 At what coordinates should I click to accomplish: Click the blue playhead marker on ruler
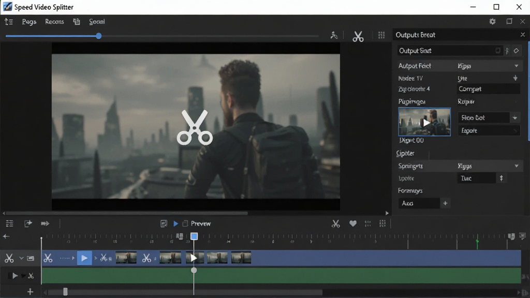(x=194, y=236)
